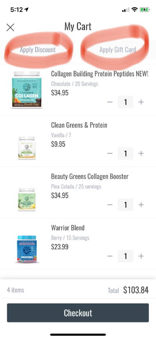Open the Collagen chocolate fudge product image
This screenshot has height=339, width=156.
coord(27,90)
